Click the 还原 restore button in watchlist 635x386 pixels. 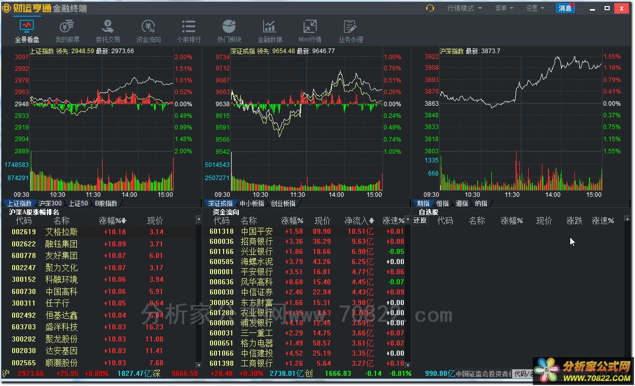[x=420, y=221]
